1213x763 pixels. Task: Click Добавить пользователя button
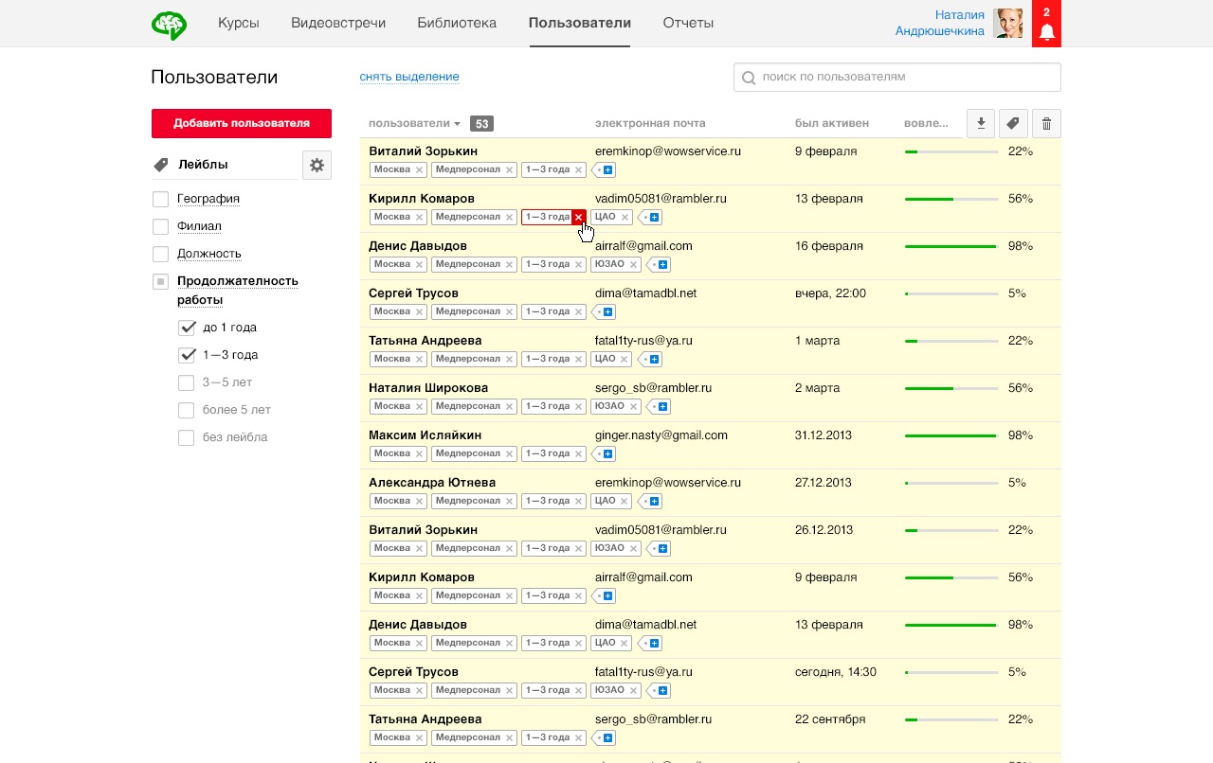click(242, 123)
